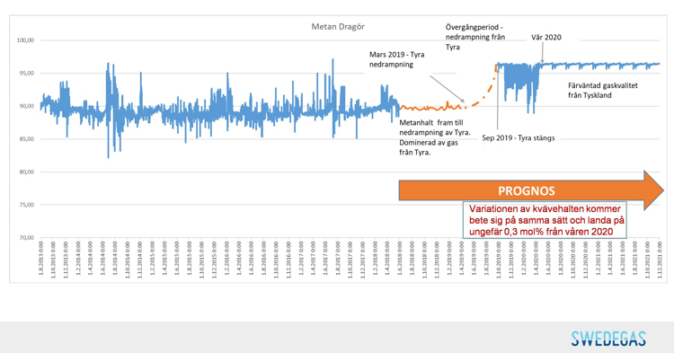The image size is (674, 353).
Task: Select the 85,00 y-axis value
Action: pos(26,139)
